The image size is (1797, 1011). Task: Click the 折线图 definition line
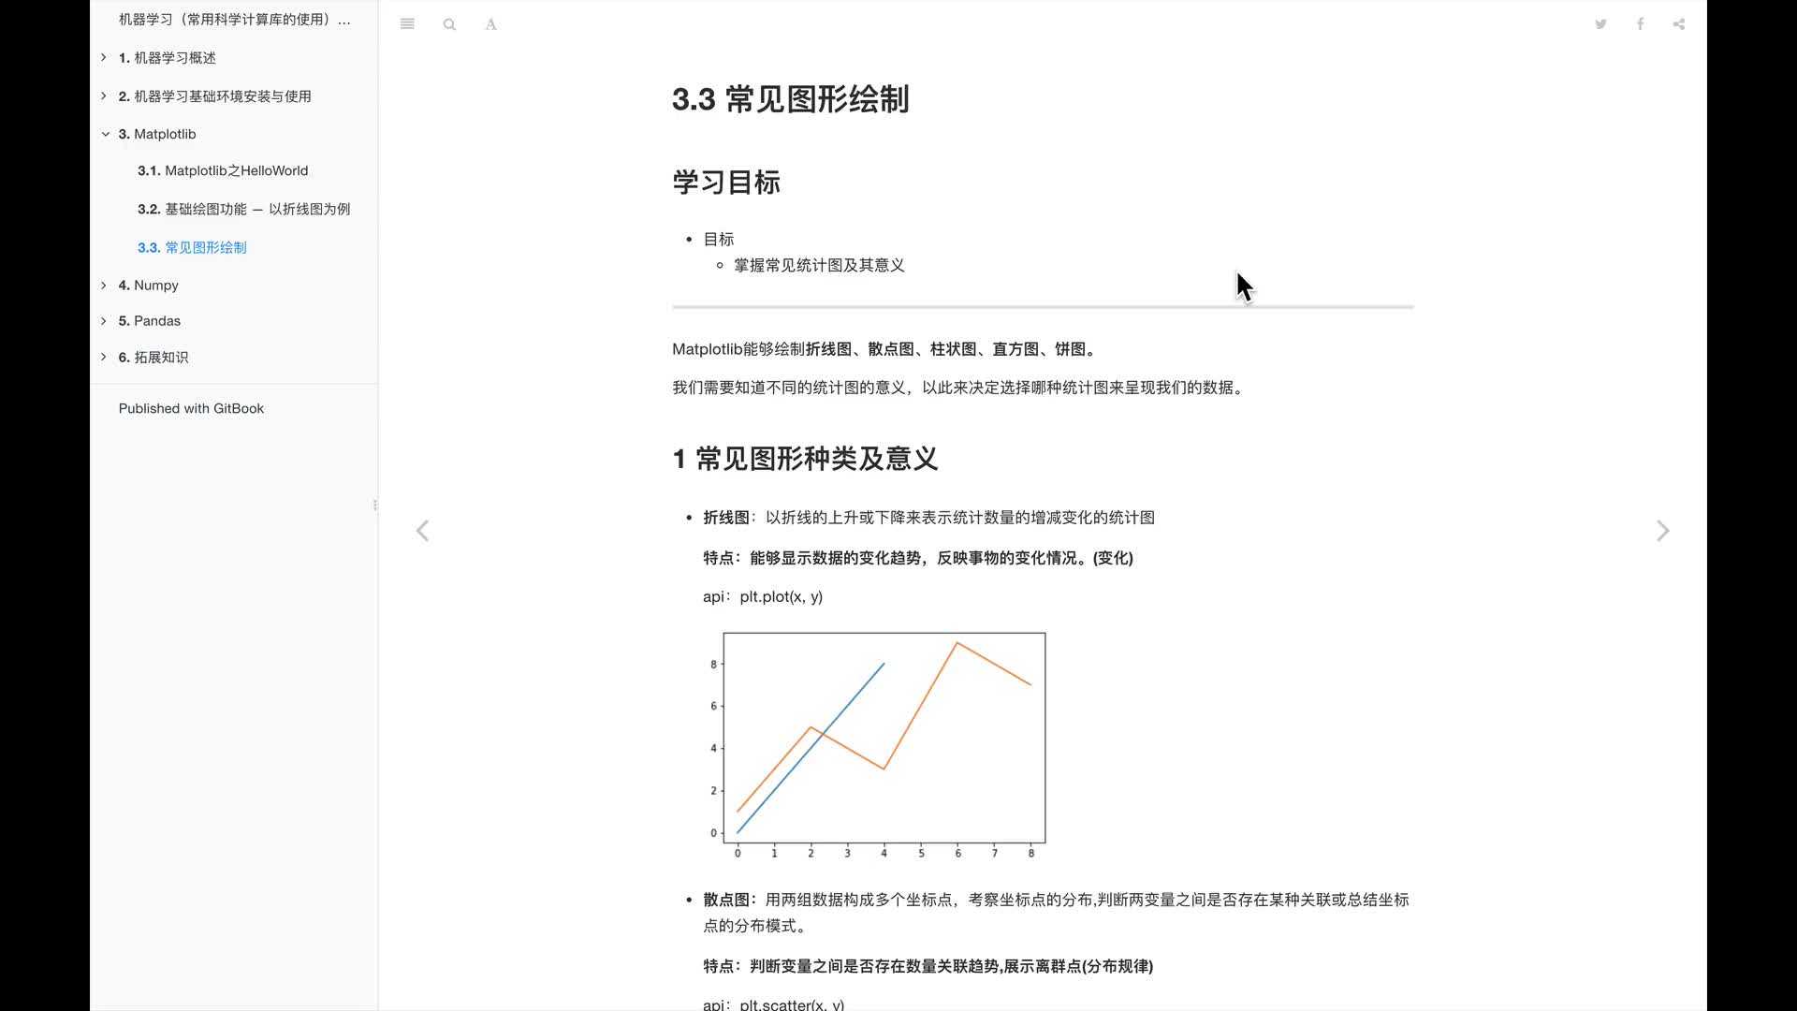[928, 518]
